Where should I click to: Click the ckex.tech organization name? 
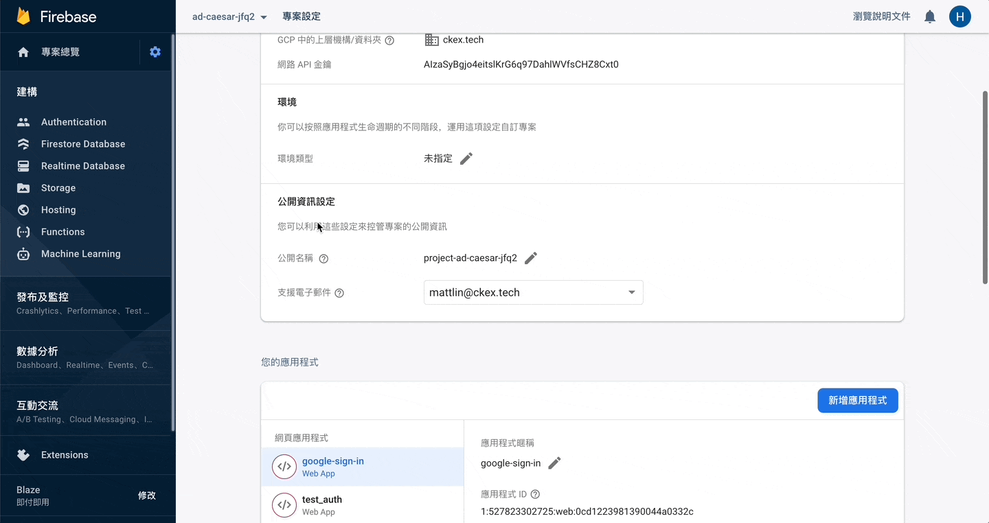tap(464, 40)
